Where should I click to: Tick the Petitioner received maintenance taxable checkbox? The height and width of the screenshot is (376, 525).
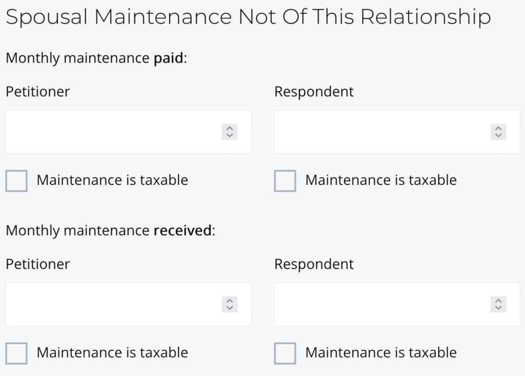[16, 353]
